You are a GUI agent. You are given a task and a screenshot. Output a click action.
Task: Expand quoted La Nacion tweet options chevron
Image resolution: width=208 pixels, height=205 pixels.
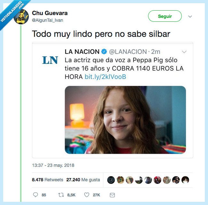tap(184, 52)
